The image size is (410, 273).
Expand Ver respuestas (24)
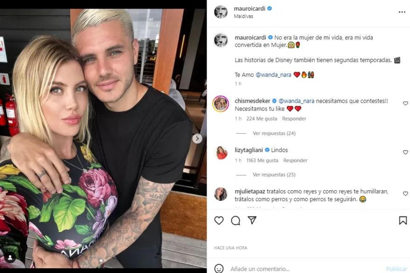[x=274, y=133]
